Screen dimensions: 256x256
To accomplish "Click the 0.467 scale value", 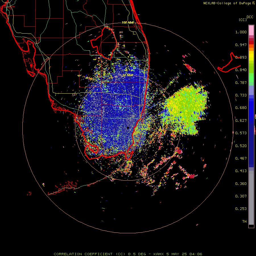I will pyautogui.click(x=241, y=158).
